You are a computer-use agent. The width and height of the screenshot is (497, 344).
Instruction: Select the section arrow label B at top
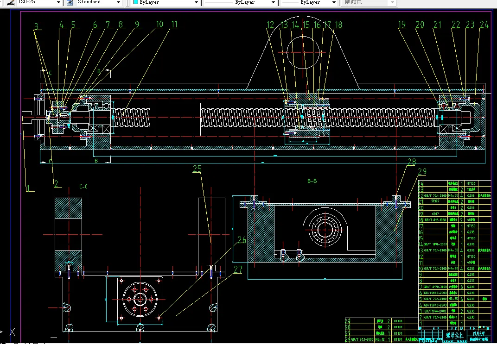point(99,71)
